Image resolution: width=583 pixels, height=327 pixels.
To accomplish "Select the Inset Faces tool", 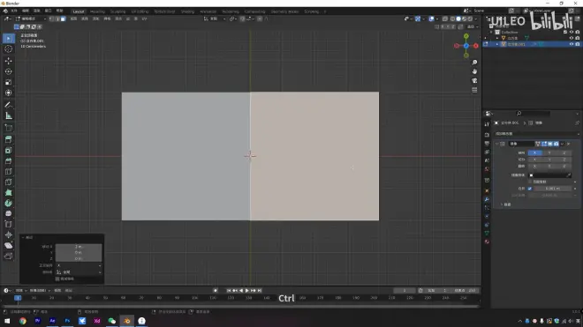I will coord(9,151).
